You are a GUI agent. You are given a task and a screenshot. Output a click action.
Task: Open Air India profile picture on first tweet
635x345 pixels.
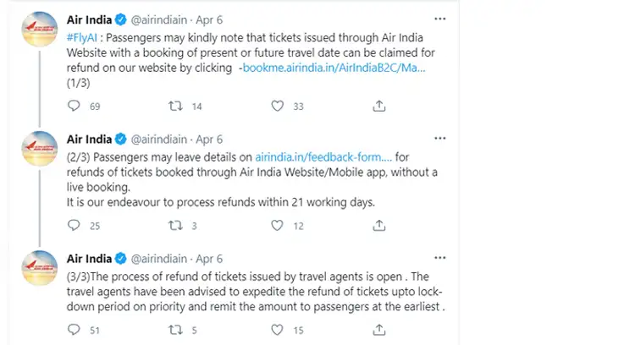[x=40, y=29]
